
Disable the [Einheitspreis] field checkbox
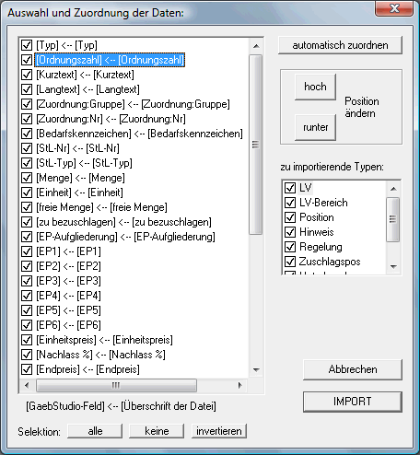tap(27, 340)
